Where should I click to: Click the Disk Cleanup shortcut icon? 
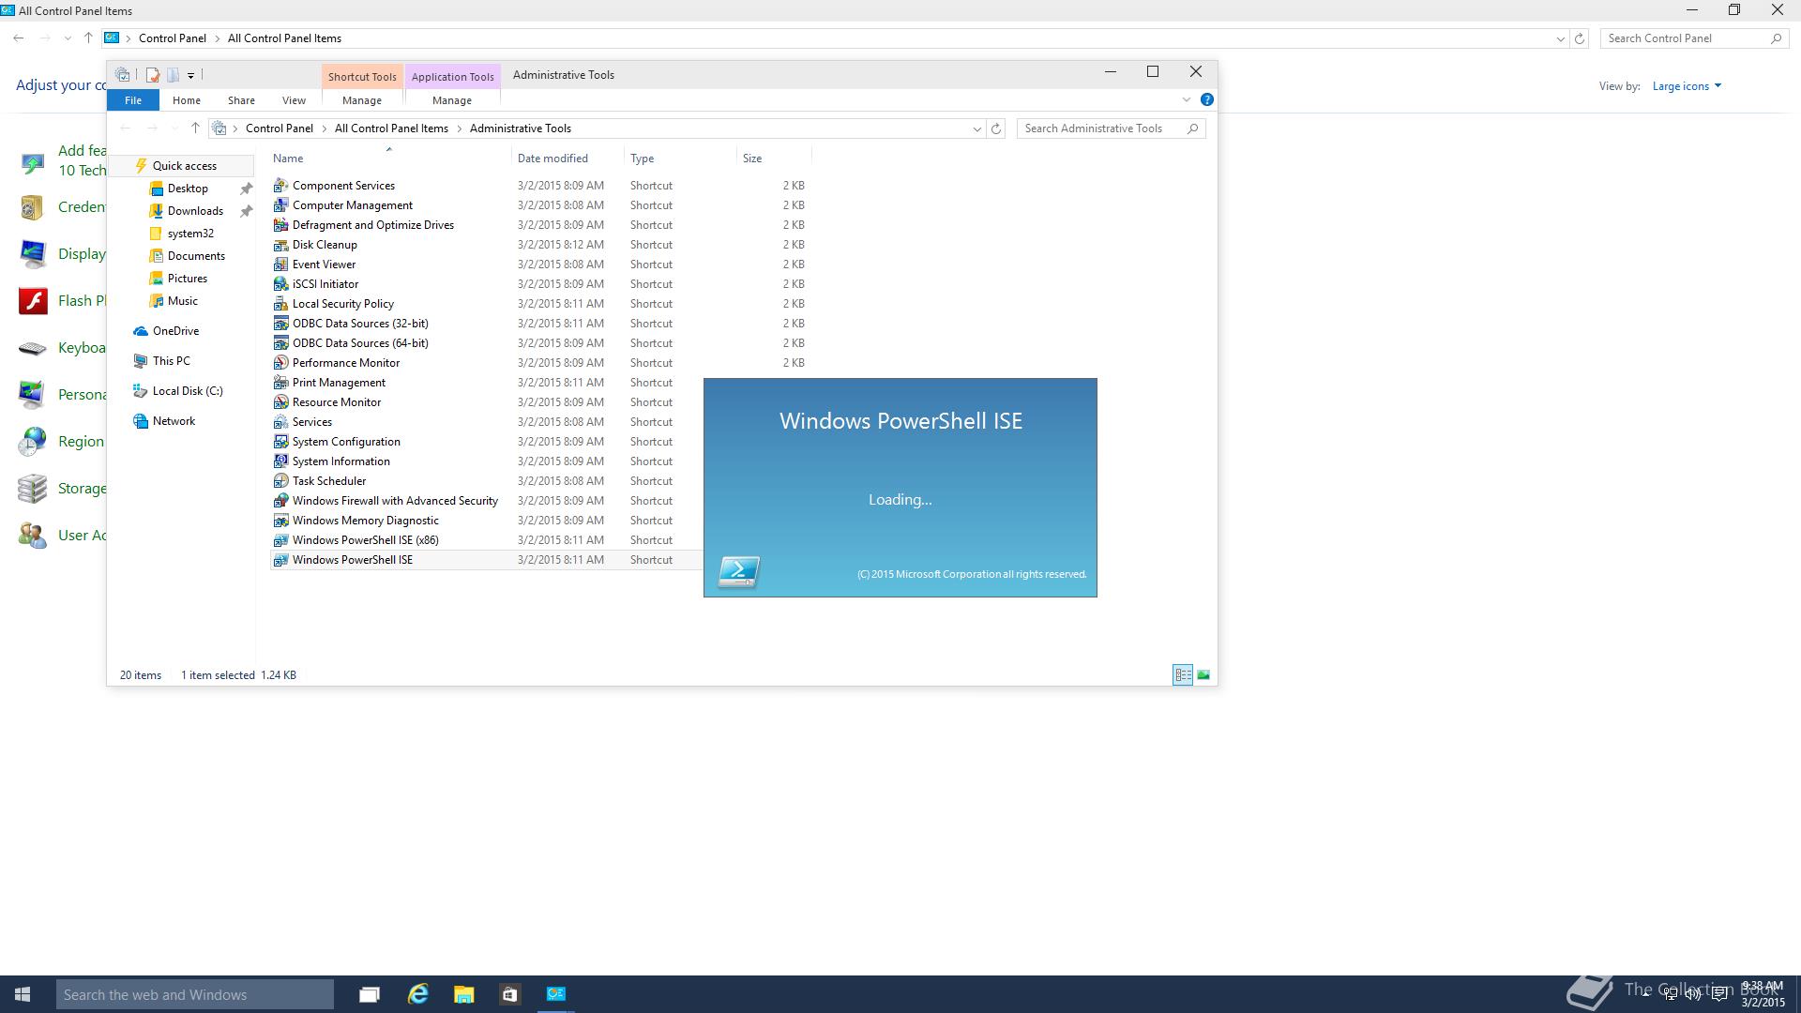(280, 245)
